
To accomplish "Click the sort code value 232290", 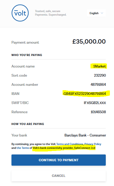I will click(100, 75).
